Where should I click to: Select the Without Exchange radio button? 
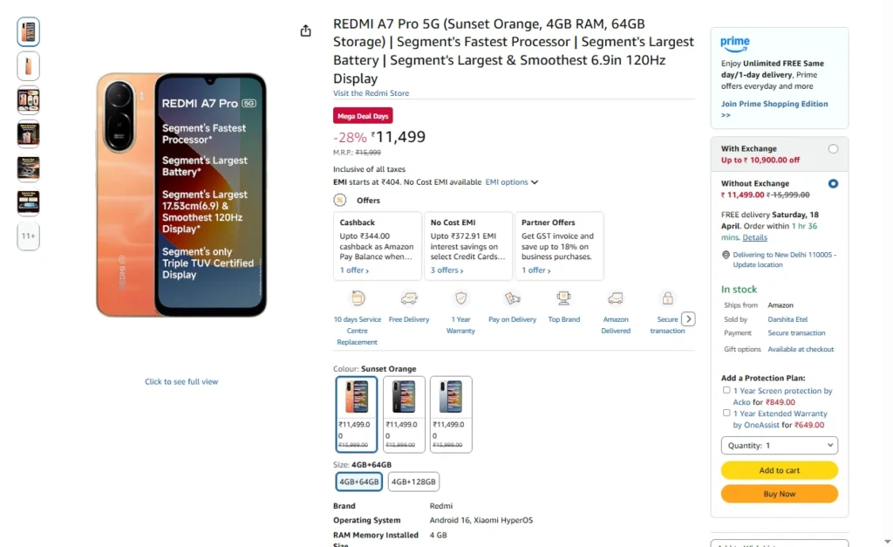tap(833, 183)
